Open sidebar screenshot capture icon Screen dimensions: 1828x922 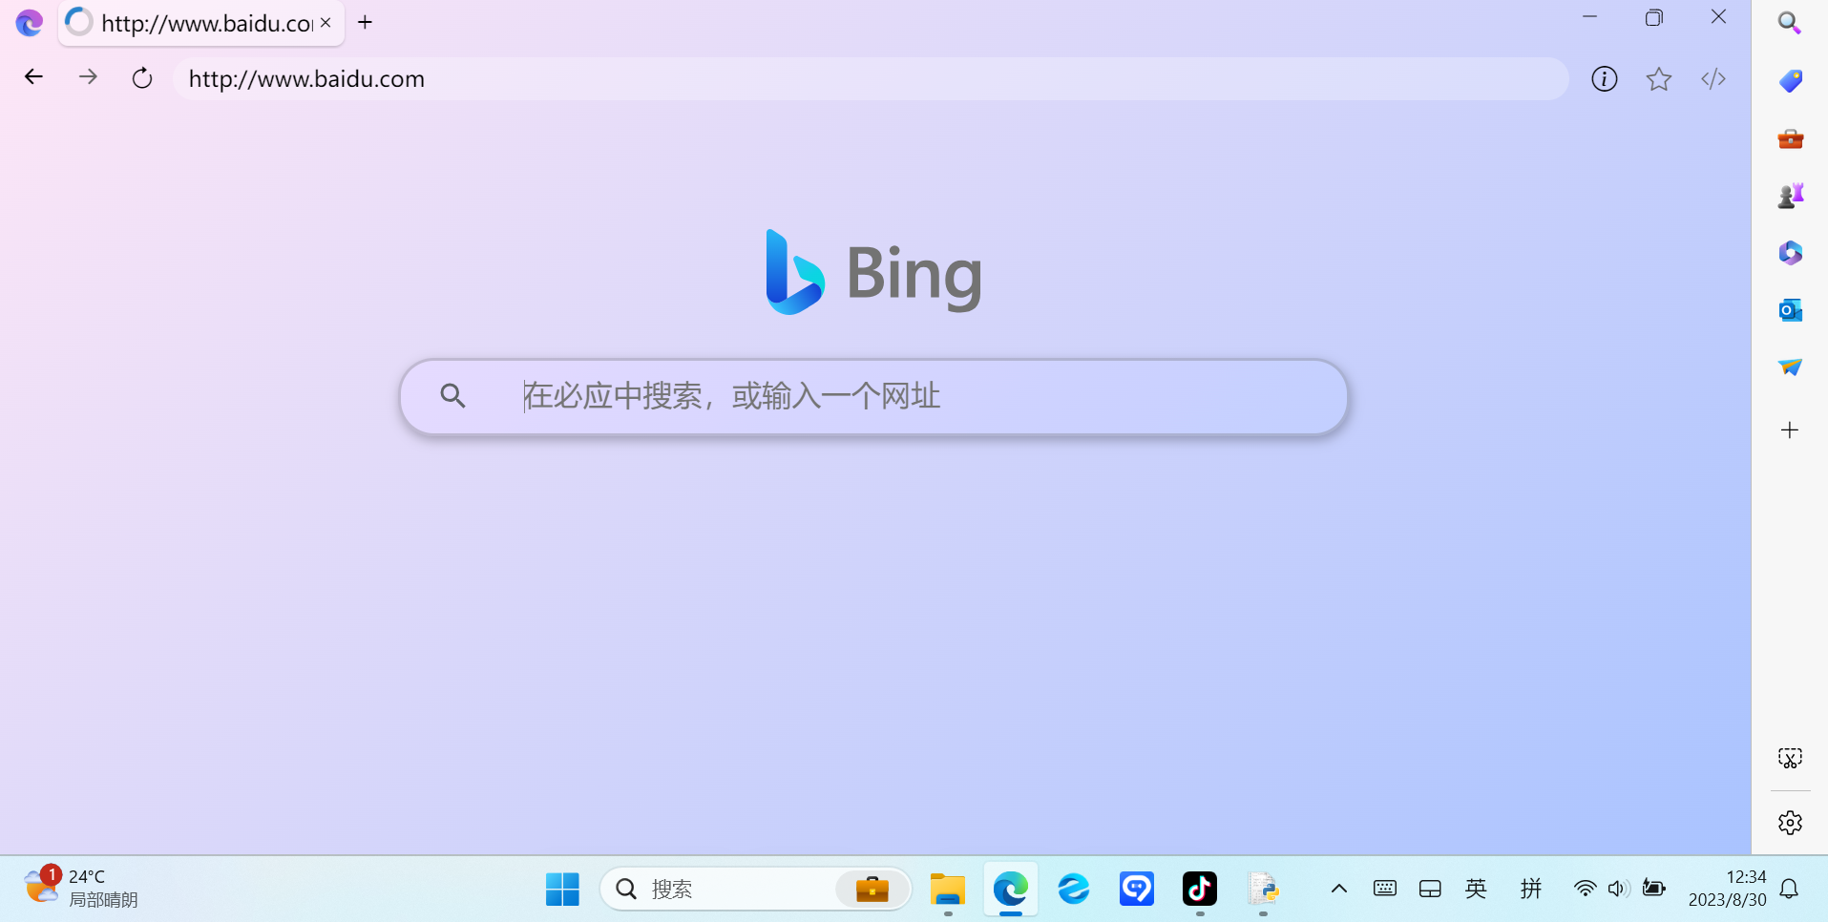(1790, 759)
